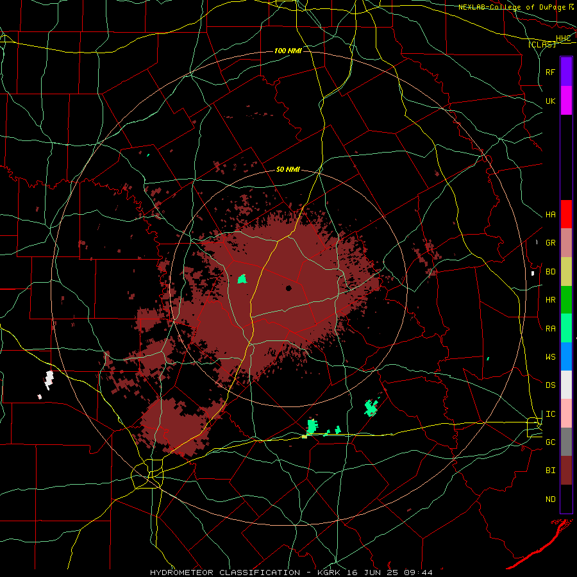Click the 'BD' legend label

click(550, 272)
